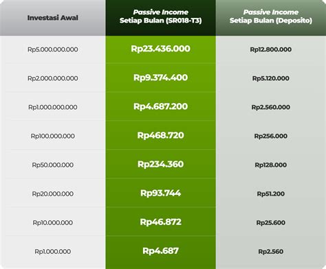Image resolution: width=326 pixels, height=269 pixels.
Task: Select the Rp1.000.000 investment cell
Action: 53,251
